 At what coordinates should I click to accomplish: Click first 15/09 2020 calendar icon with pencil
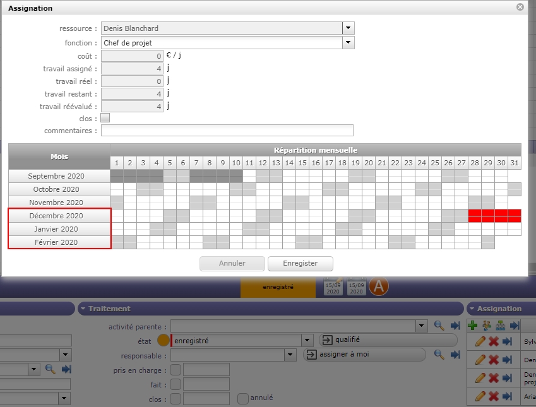(x=333, y=286)
